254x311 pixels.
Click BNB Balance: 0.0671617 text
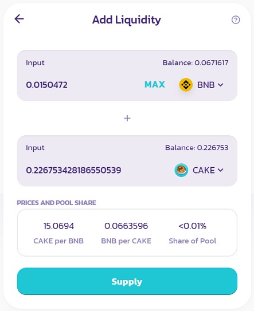point(196,62)
